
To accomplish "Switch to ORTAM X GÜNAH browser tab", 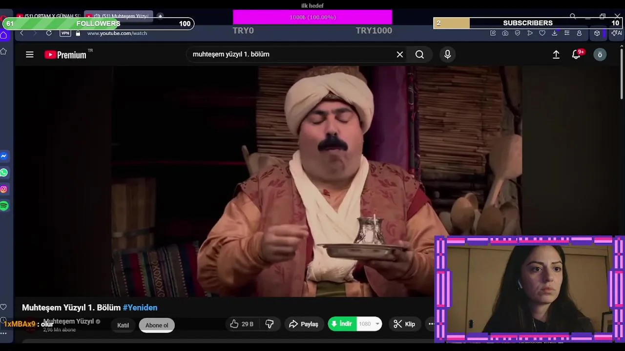I will pyautogui.click(x=48, y=16).
